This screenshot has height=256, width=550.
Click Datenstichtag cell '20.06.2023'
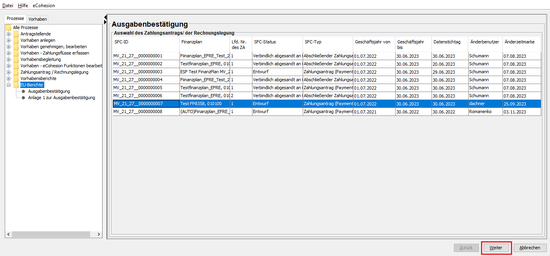pyautogui.click(x=449, y=64)
